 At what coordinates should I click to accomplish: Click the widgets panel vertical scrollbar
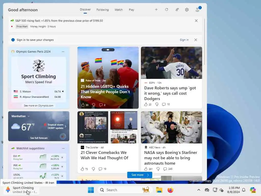204,42
